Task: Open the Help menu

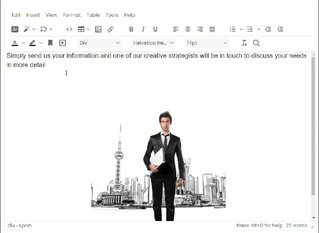Action: pos(130,15)
